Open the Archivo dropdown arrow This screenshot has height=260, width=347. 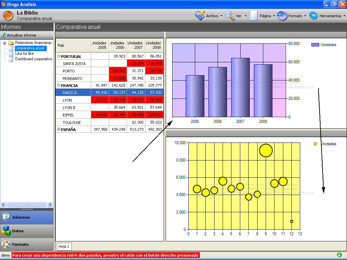coord(221,16)
